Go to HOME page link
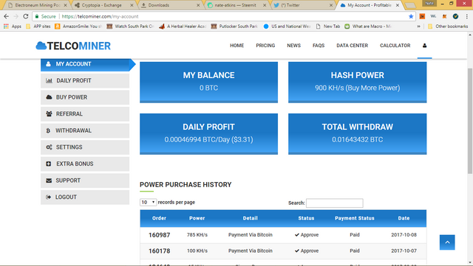Image resolution: width=473 pixels, height=266 pixels. tap(236, 46)
